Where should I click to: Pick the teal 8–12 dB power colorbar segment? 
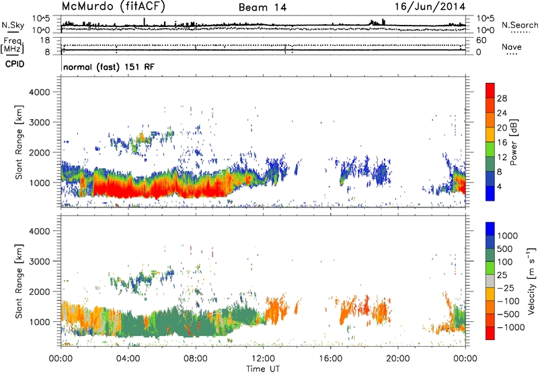(490, 164)
